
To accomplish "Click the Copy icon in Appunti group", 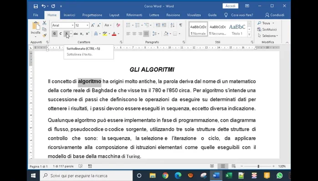I will (44, 29).
